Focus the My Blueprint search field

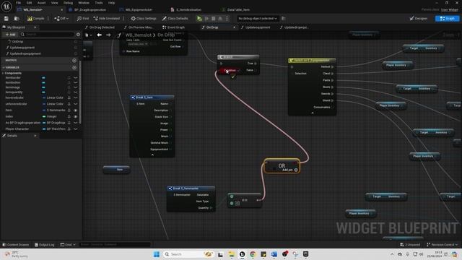coord(47,35)
